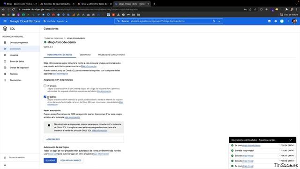Open Más información link in gray info box
Viewport: 300px width, 169px height.
click(99, 131)
